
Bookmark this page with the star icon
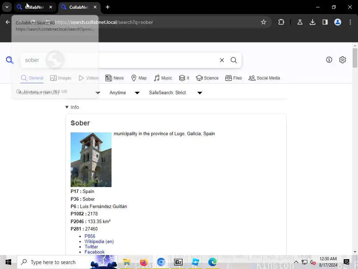point(264,22)
